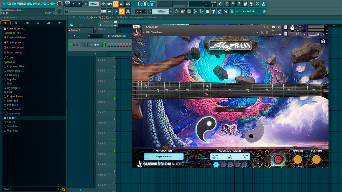Toggle the record button in transport
The height and width of the screenshot is (192, 342).
pyautogui.click(x=86, y=4)
